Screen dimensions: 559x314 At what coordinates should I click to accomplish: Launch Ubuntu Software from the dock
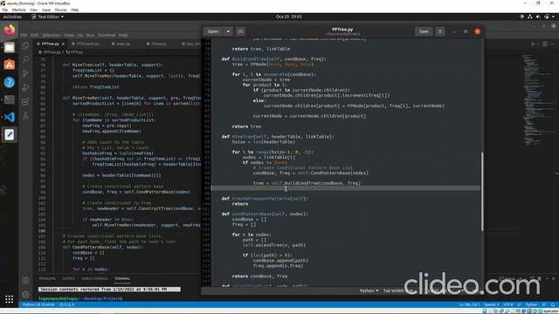click(10, 65)
